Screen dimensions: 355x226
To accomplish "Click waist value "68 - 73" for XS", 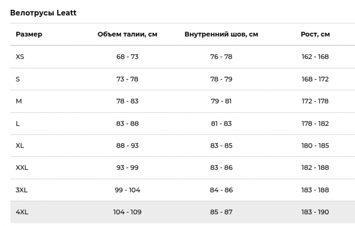I will pos(127,56).
